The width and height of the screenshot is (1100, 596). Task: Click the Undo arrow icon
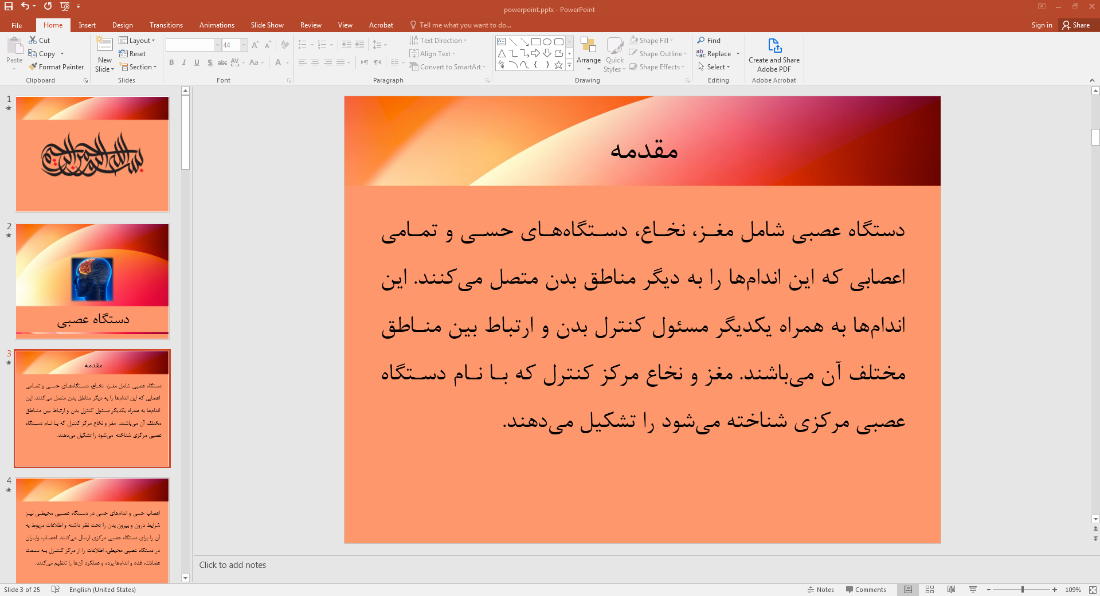pyautogui.click(x=25, y=6)
